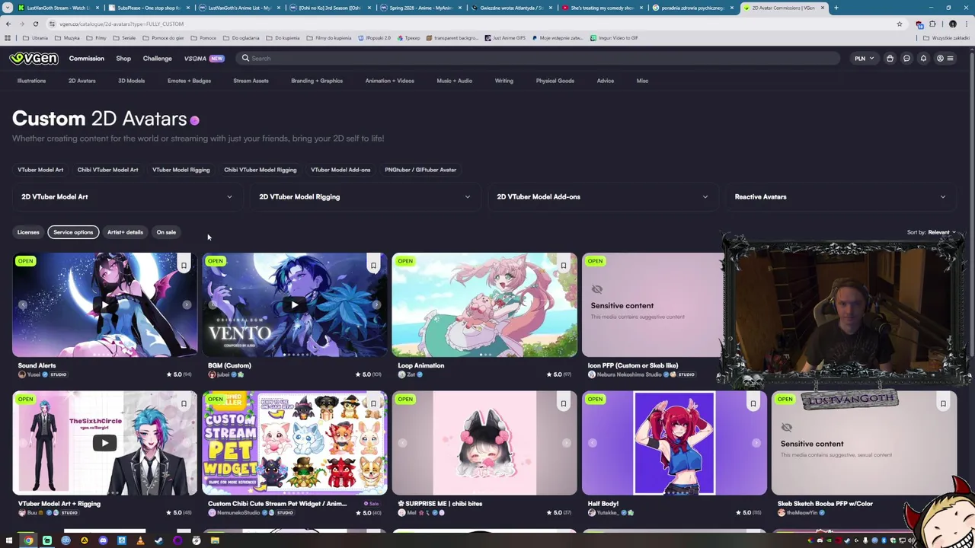Screen dimensions: 975x548
Task: Bookmark the BGM (Custom) listing
Action: tap(373, 266)
